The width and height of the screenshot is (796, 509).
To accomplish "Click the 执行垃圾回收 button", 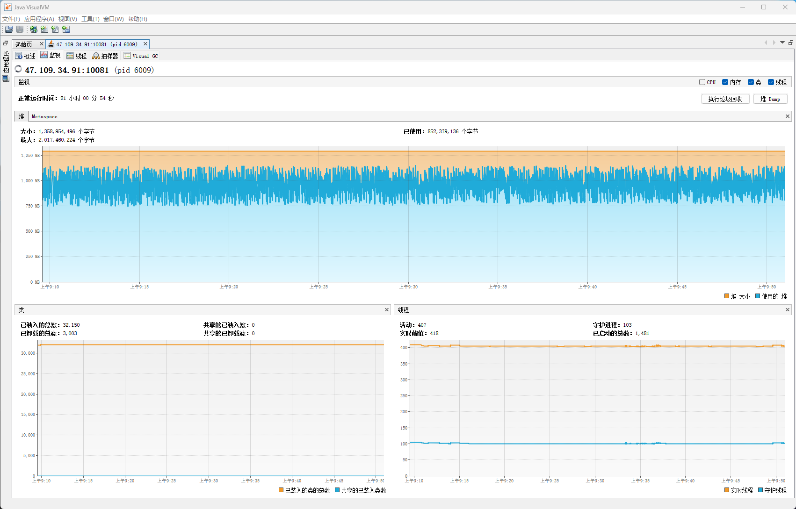I will tap(725, 99).
